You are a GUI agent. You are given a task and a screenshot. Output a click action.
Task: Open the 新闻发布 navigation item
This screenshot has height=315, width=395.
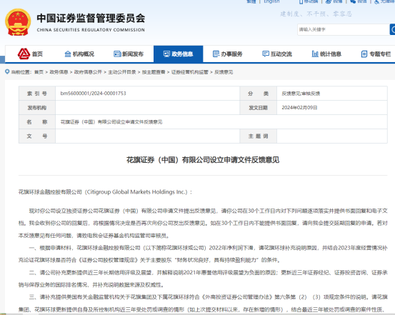point(129,54)
